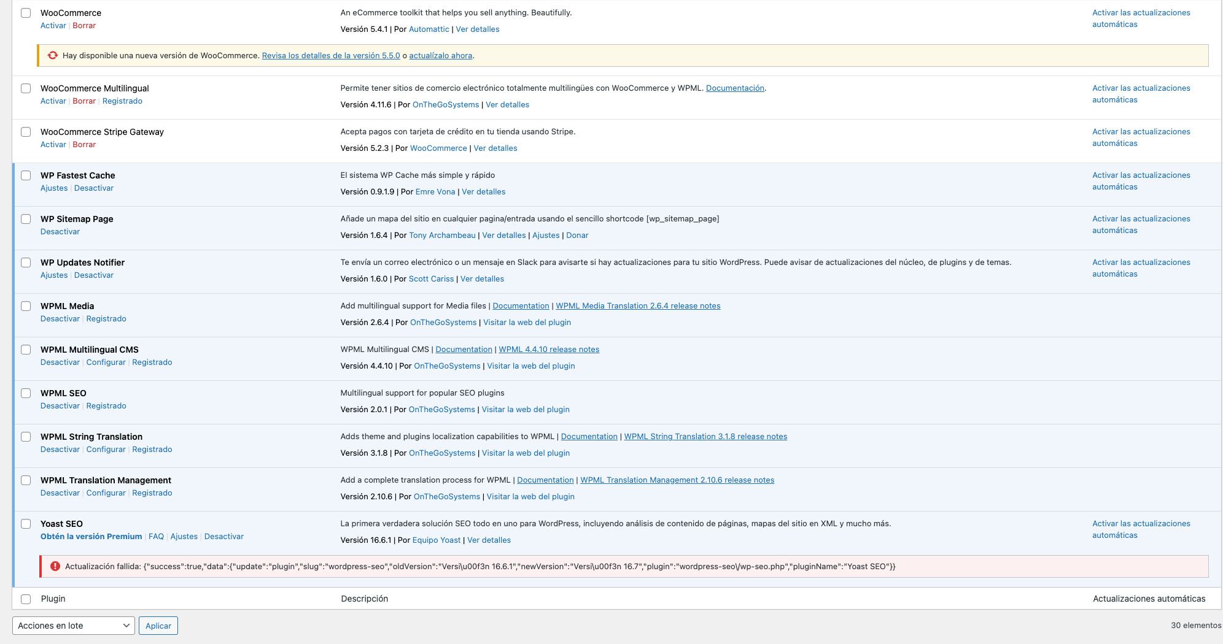Tick the WooCommerce plugin checkbox

click(26, 13)
